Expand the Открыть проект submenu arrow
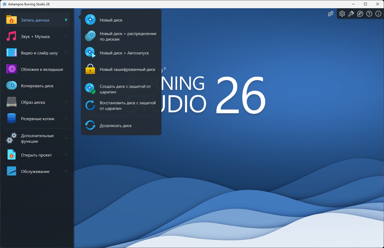 pyautogui.click(x=66, y=155)
